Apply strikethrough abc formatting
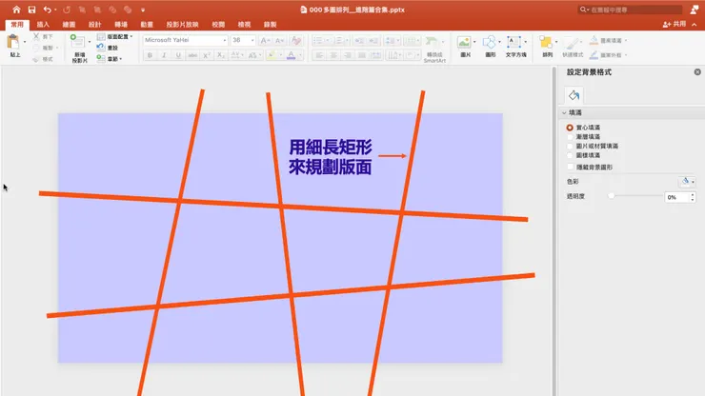Screen dimensions: 705x396 [x=192, y=55]
